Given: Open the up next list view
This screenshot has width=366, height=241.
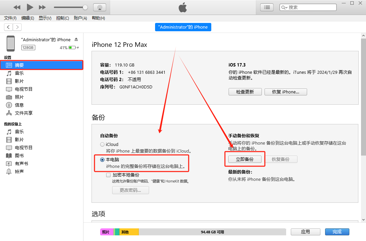Looking at the screenshot, I should [x=267, y=7].
